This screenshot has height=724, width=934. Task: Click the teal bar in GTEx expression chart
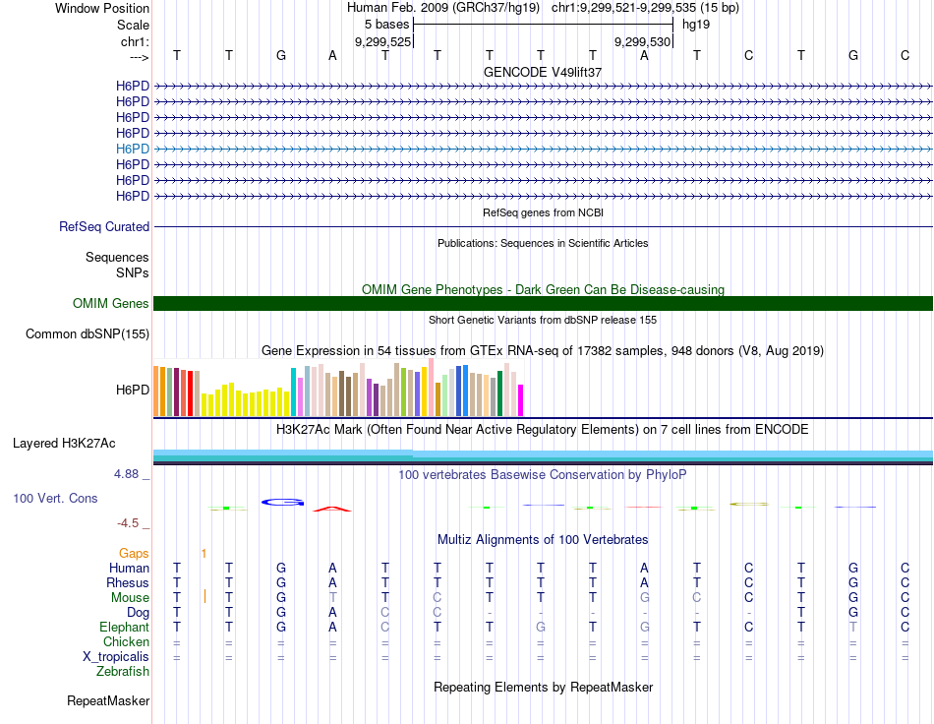point(293,392)
